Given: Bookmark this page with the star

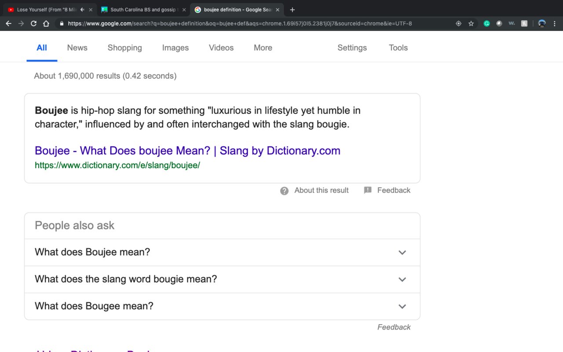Looking at the screenshot, I should (471, 24).
